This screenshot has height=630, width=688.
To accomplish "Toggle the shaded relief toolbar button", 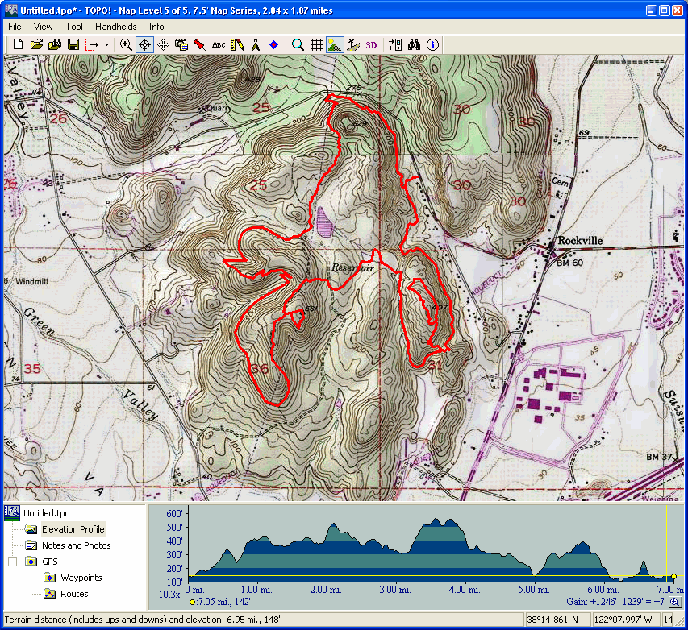I will pos(335,45).
